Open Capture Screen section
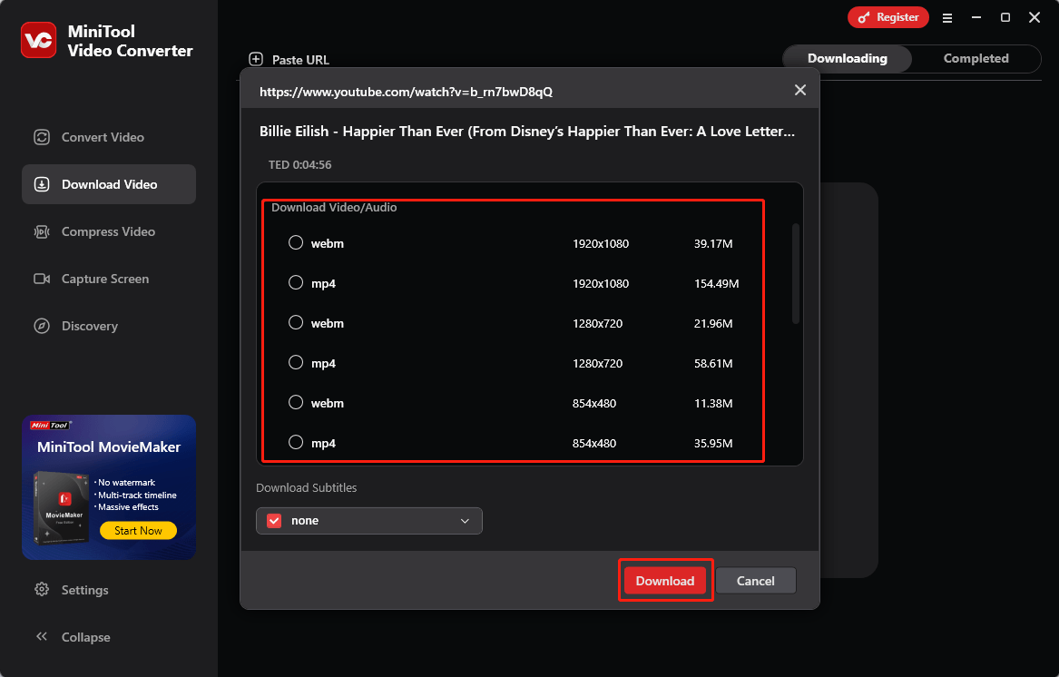Viewport: 1059px width, 677px height. pyautogui.click(x=109, y=279)
